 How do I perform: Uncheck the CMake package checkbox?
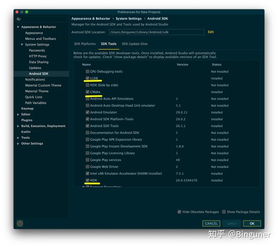[88, 92]
